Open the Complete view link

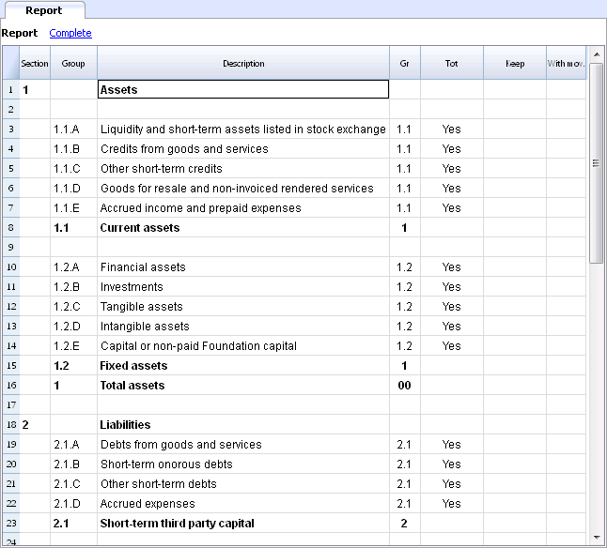click(x=70, y=33)
